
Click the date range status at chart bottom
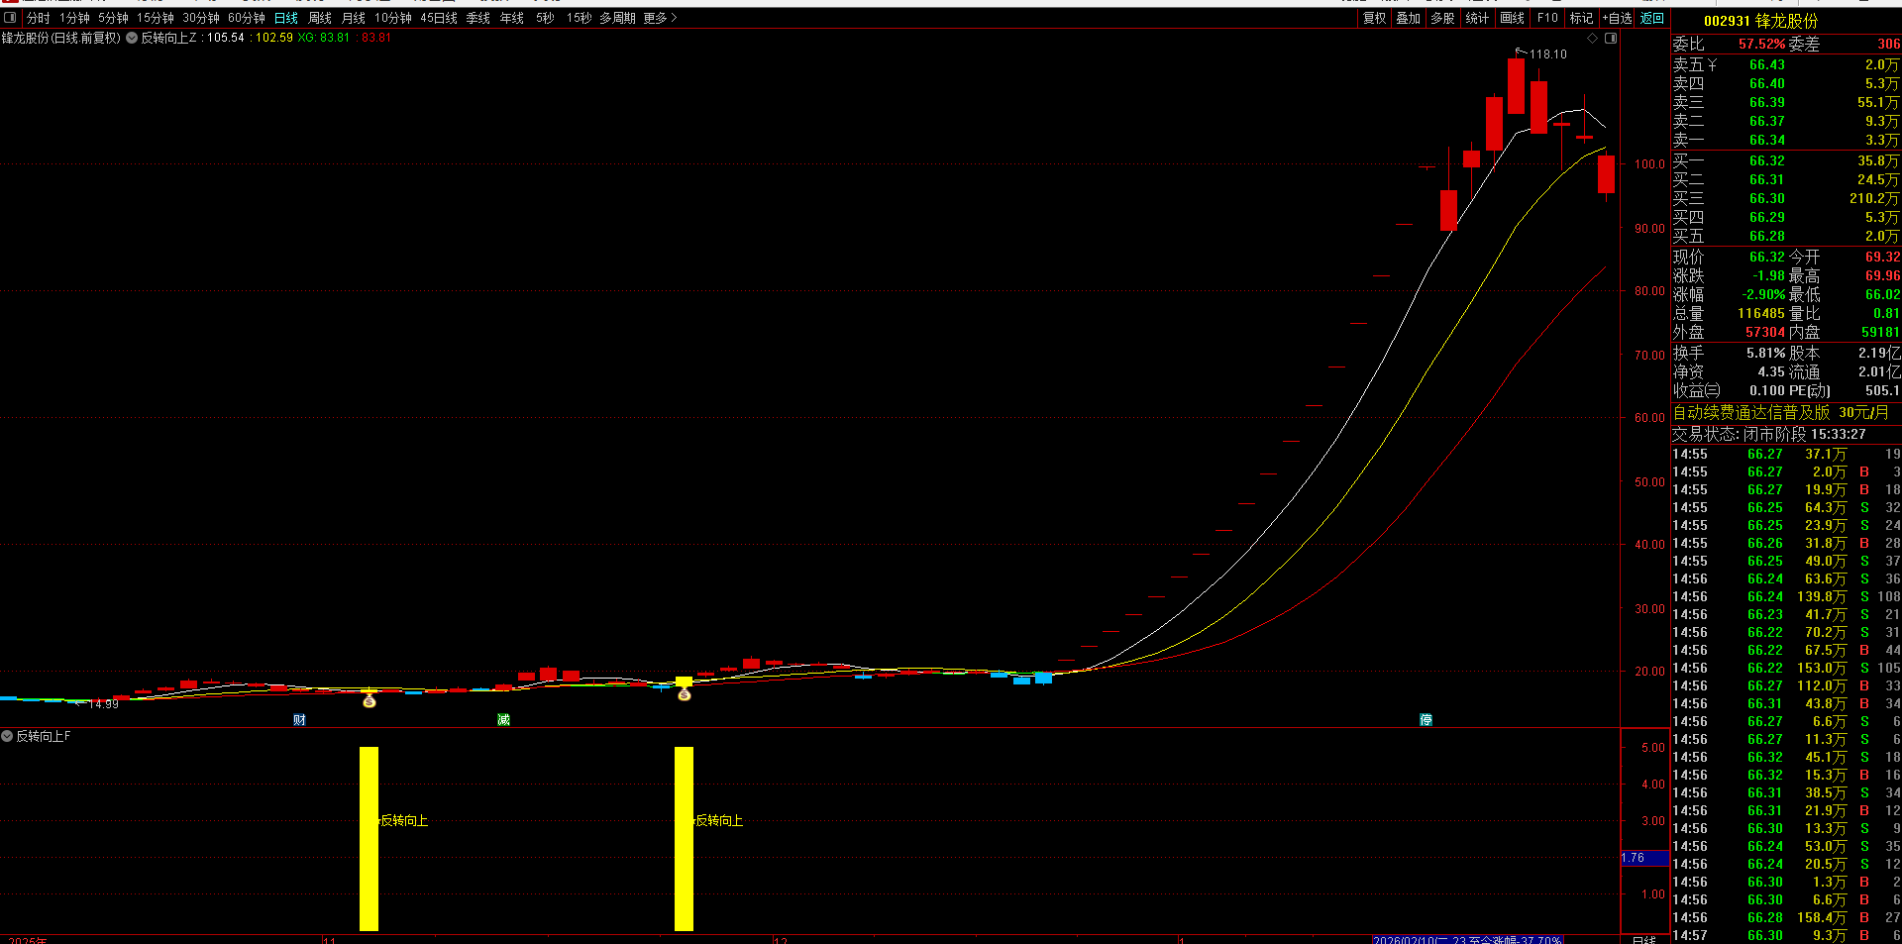click(x=1467, y=939)
